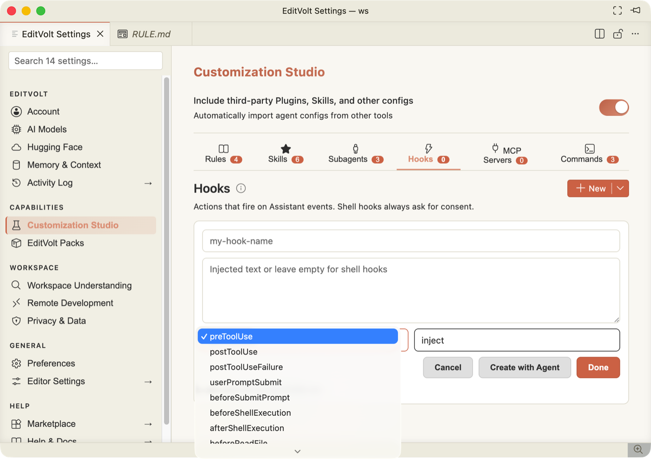Screen dimensions: 651x459
Task: Open Workspace Understanding in the sidebar
Action: 81,286
